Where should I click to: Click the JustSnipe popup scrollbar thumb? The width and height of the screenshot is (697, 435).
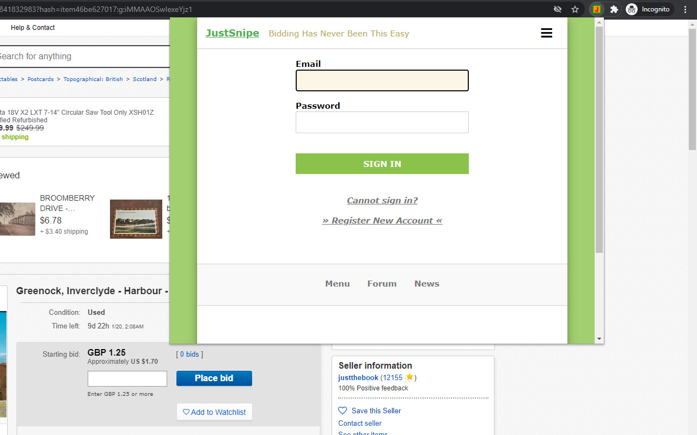click(599, 139)
